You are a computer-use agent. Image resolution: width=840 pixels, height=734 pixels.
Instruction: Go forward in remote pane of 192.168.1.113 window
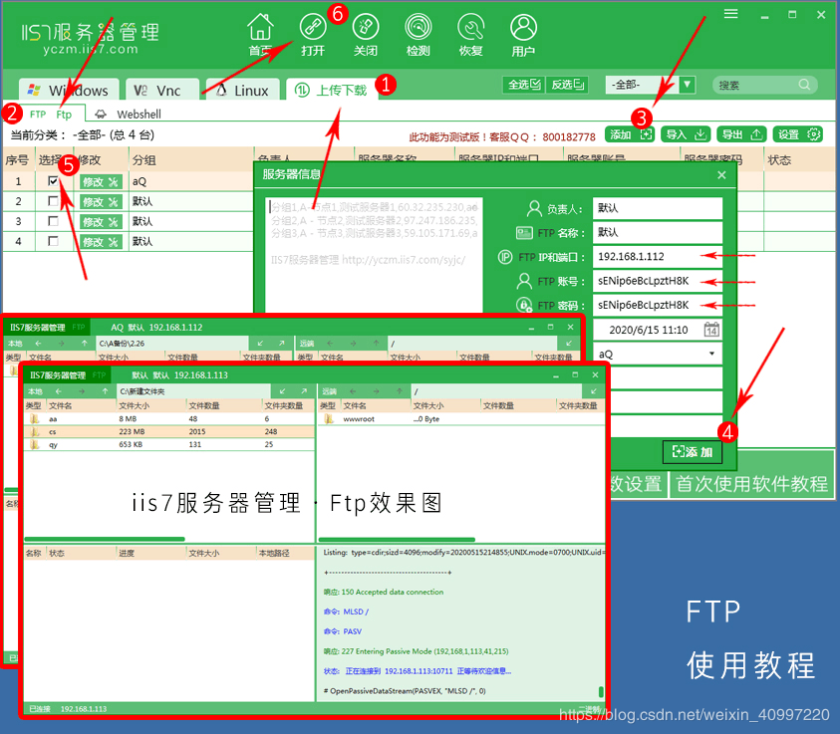coord(376,391)
